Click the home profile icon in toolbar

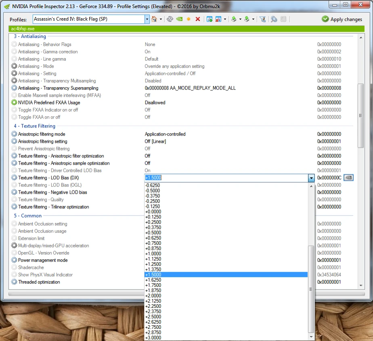click(x=154, y=19)
